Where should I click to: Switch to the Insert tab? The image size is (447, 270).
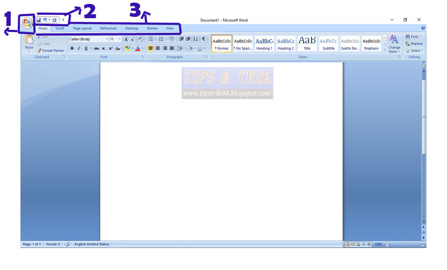coord(59,28)
